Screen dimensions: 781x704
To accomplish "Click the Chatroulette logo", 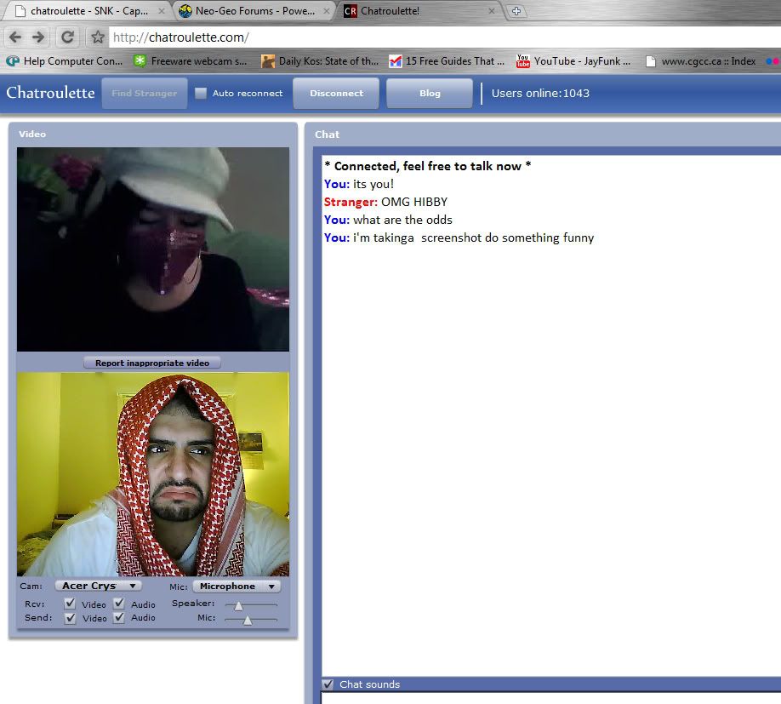I will (x=50, y=93).
